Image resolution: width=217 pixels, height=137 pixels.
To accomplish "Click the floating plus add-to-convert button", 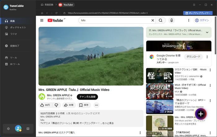I will [201, 114].
